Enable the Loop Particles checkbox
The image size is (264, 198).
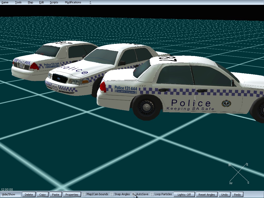[152, 194]
